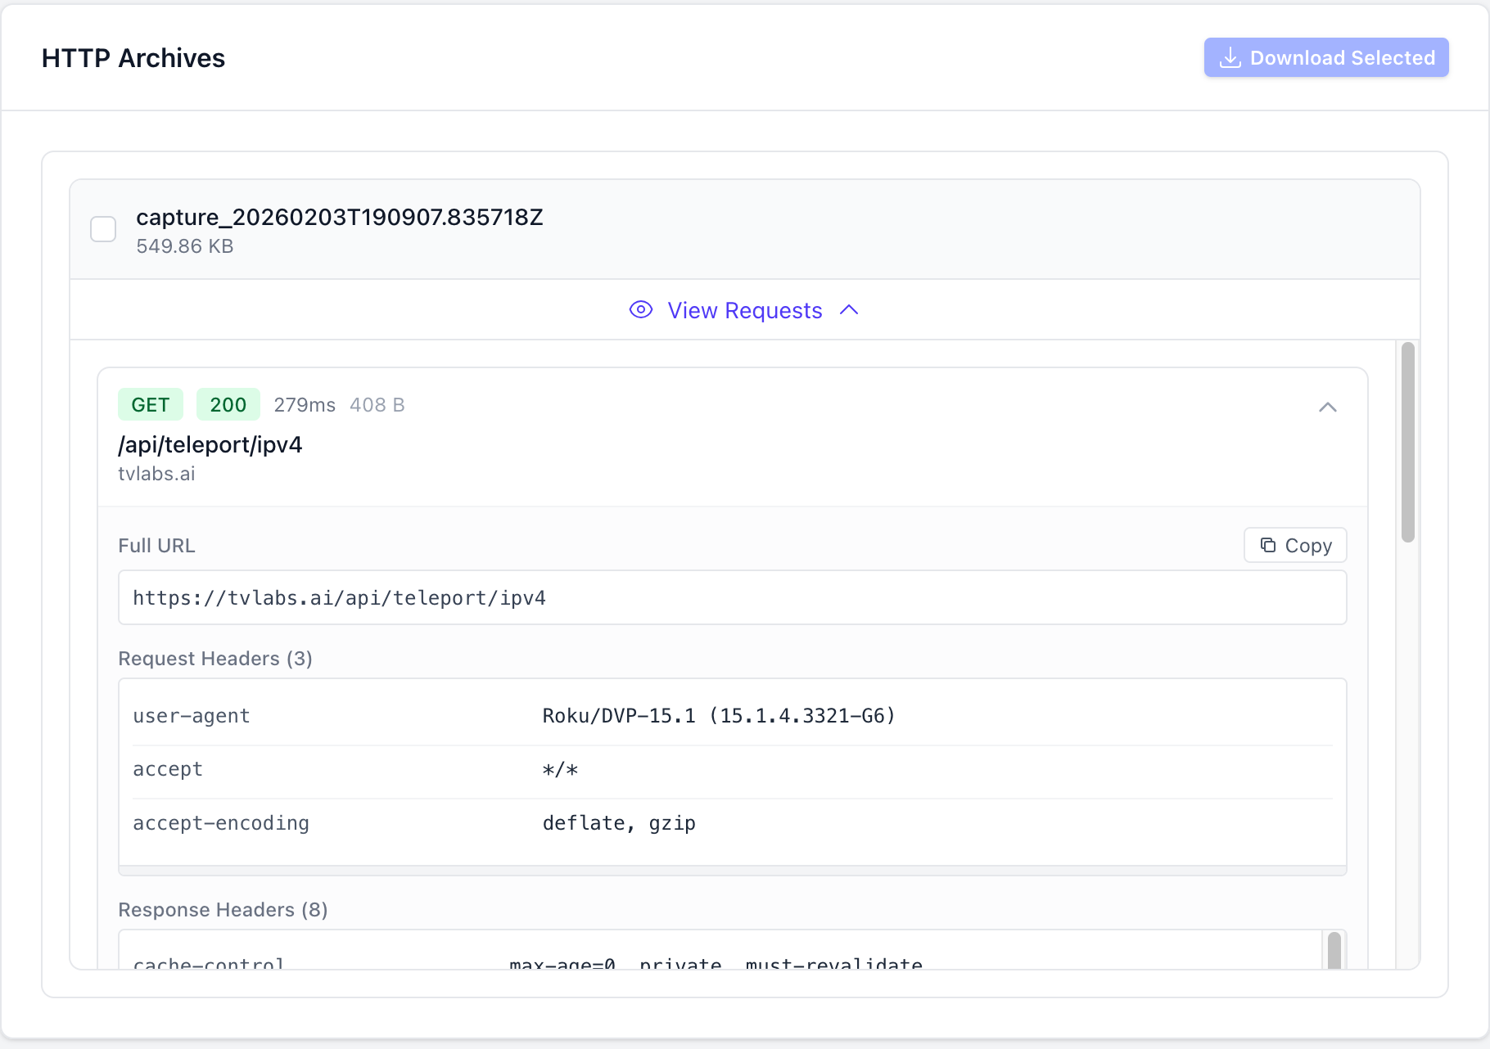This screenshot has height=1049, width=1490.
Task: Click the copy icon for Full URL
Action: pyautogui.click(x=1268, y=546)
